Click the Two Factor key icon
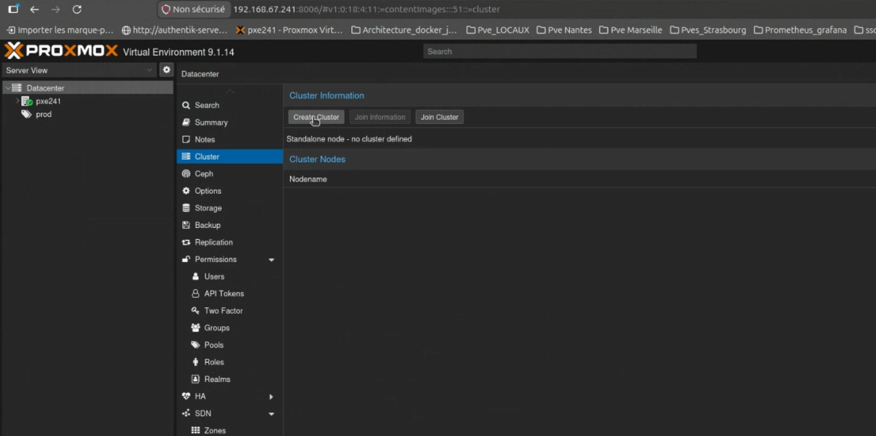The width and height of the screenshot is (876, 436). 195,311
